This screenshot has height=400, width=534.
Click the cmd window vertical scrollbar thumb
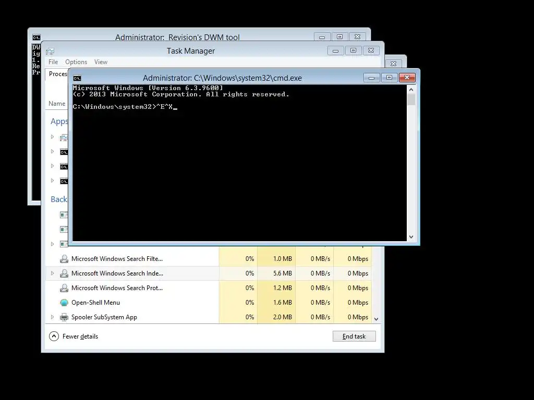[x=411, y=99]
